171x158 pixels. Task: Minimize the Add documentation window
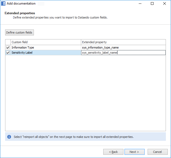click(140, 3)
